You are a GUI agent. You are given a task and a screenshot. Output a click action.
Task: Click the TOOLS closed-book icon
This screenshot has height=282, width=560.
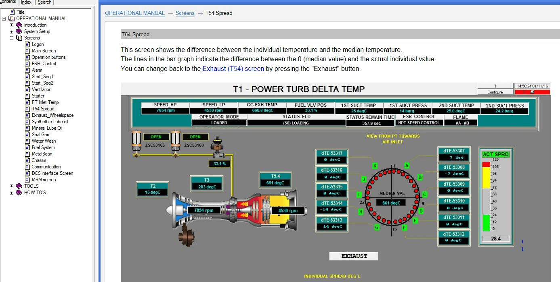tap(18, 186)
